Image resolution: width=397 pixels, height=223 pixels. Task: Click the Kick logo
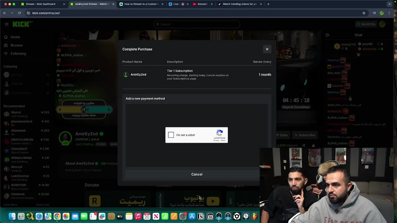click(22, 24)
